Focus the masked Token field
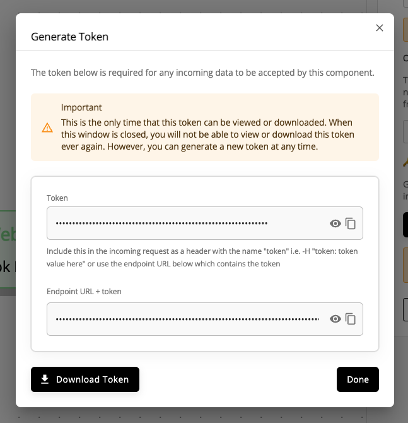Viewport: 408px width, 423px height. [205, 223]
